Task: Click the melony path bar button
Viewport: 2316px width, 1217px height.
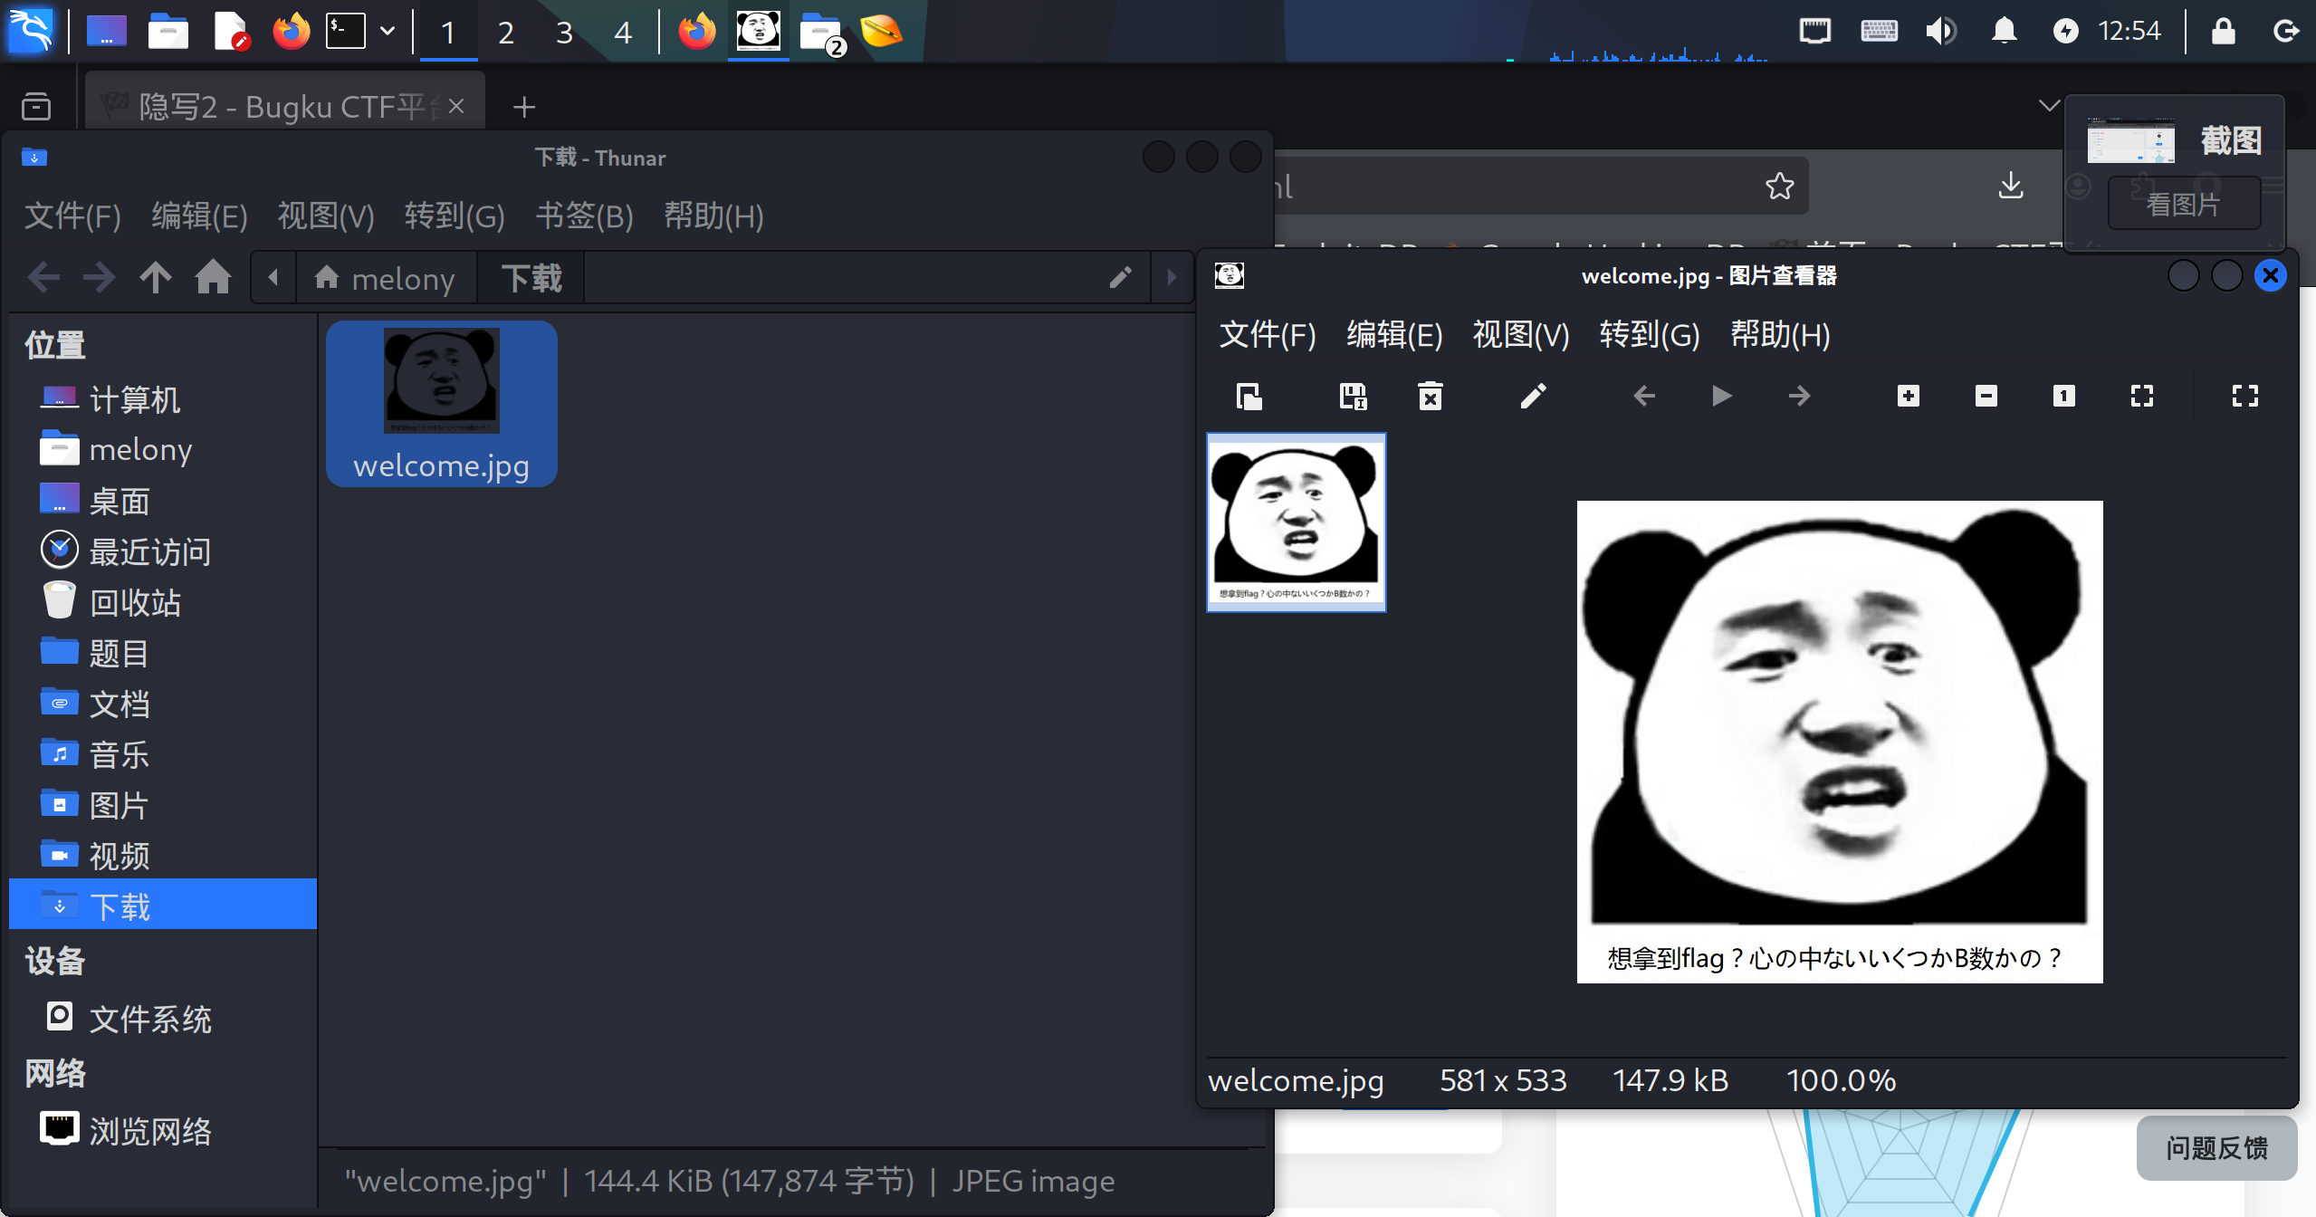Action: click(386, 278)
